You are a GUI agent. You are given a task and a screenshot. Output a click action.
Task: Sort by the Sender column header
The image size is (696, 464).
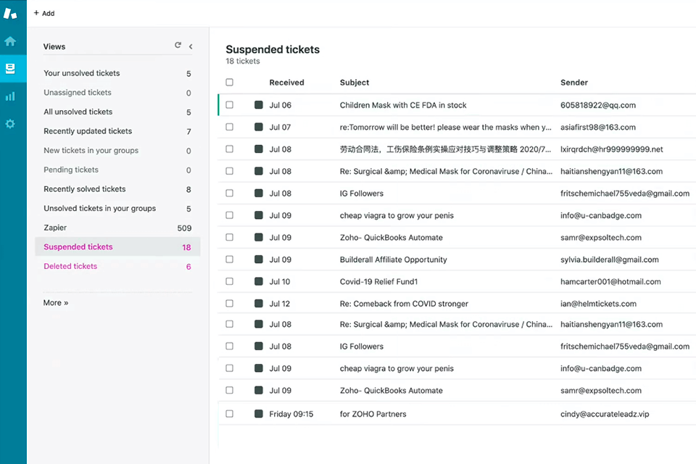pos(574,83)
